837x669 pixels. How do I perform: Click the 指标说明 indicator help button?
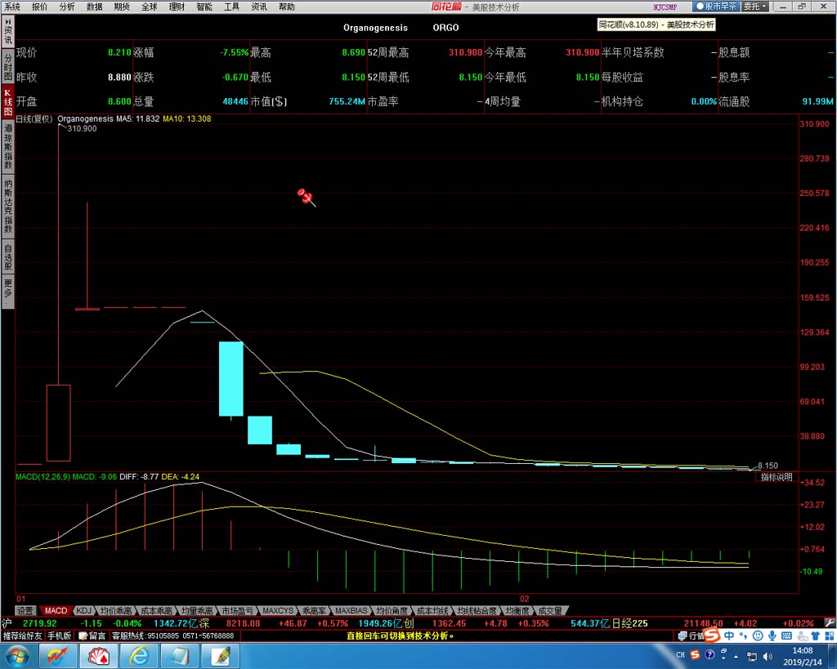click(x=777, y=477)
